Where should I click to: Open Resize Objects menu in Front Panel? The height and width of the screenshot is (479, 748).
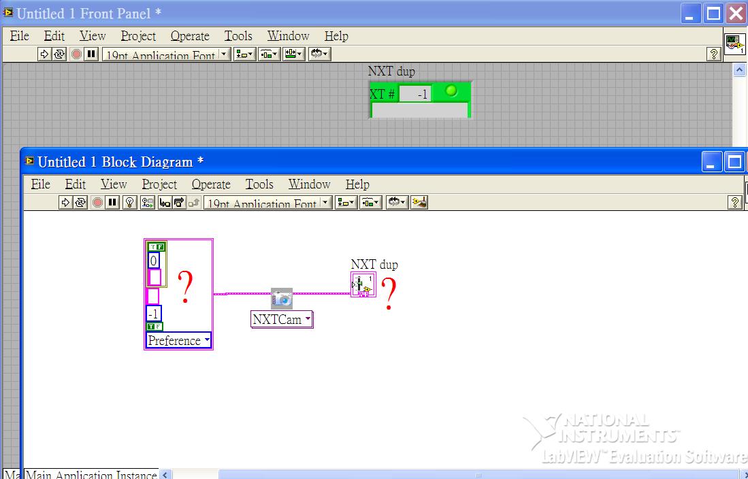coord(294,54)
